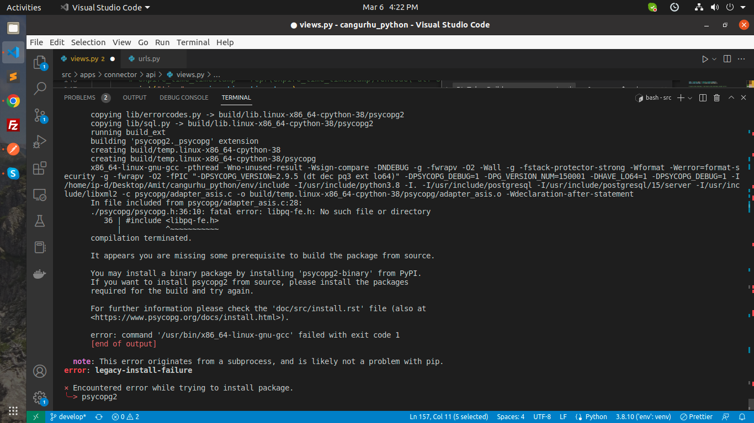Image resolution: width=754 pixels, height=423 pixels.
Task: Open the Terminal menu in menu bar
Action: click(193, 42)
